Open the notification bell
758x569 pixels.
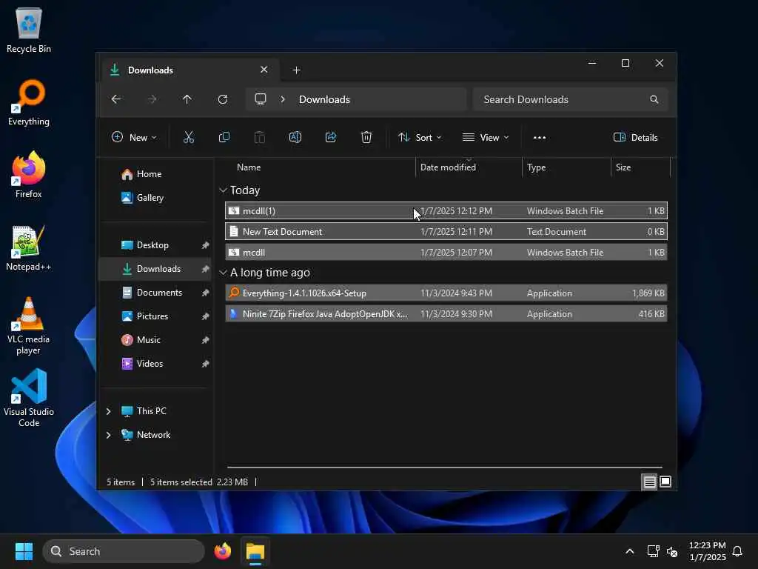point(737,551)
